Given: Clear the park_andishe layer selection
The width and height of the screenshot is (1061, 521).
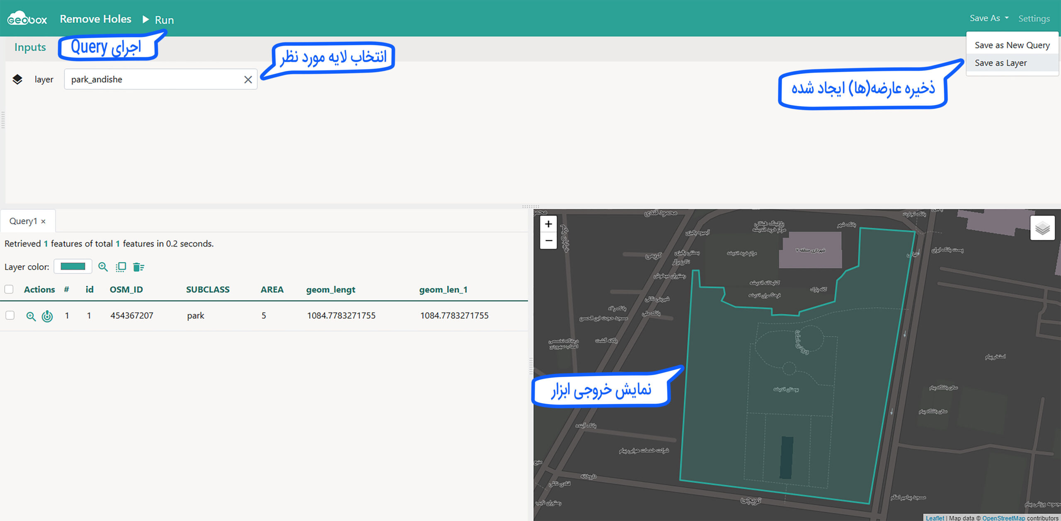Looking at the screenshot, I should tap(248, 80).
